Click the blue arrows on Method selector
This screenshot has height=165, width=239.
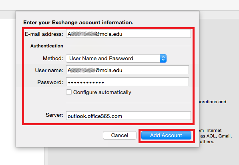click(163, 59)
